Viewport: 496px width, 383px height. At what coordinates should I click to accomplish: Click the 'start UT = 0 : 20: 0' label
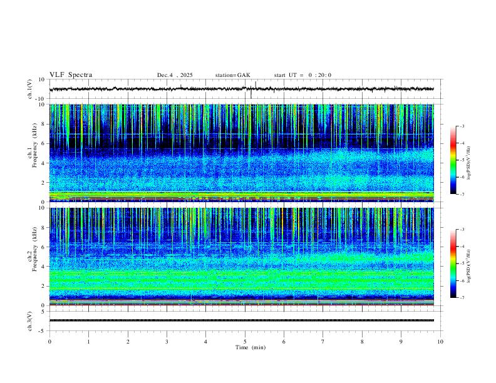click(x=302, y=75)
